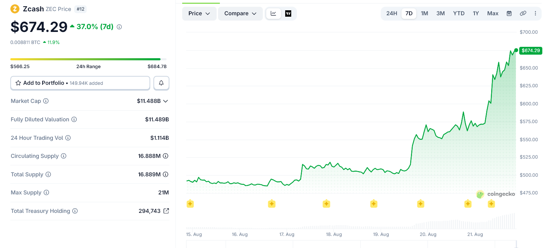Click the $475.00 y-axis label
548x248 pixels.
tap(529, 193)
